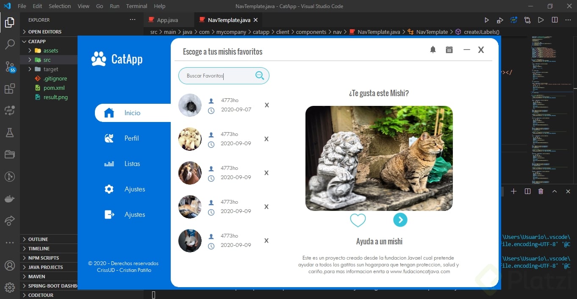
Task: Go to Inicio in CatApp sidebar
Action: (x=133, y=113)
